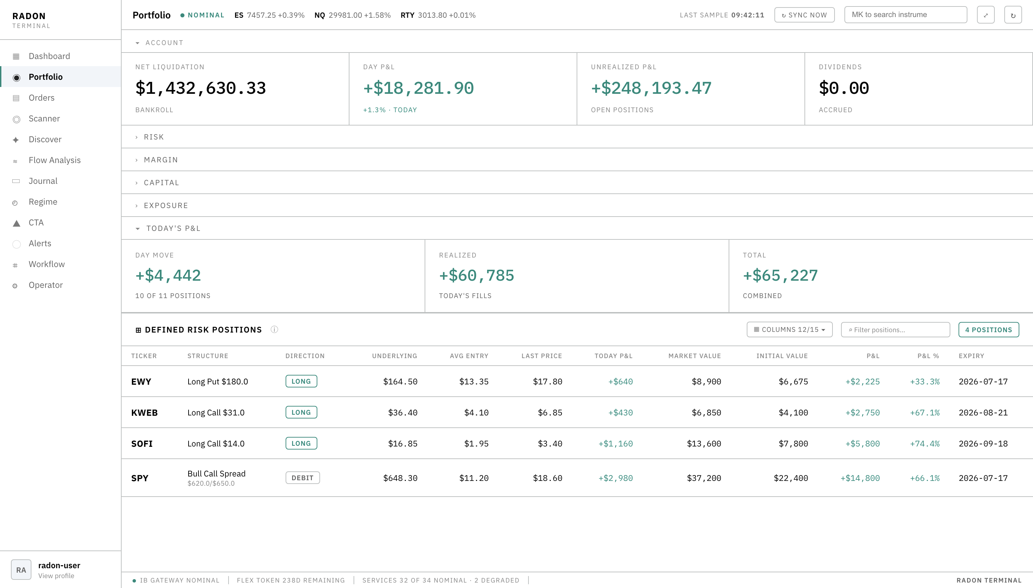Click the Alerts circle icon
Screen dimensions: 1033x588
[16, 244]
